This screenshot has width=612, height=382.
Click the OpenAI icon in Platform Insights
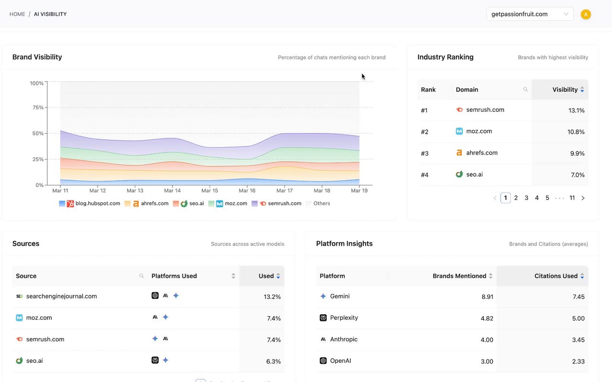323,361
